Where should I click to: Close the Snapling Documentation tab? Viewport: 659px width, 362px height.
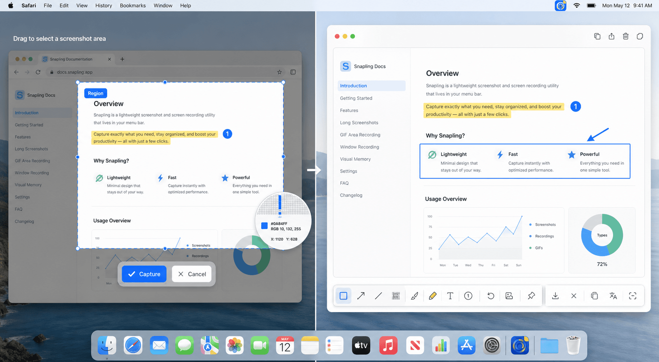coord(109,59)
